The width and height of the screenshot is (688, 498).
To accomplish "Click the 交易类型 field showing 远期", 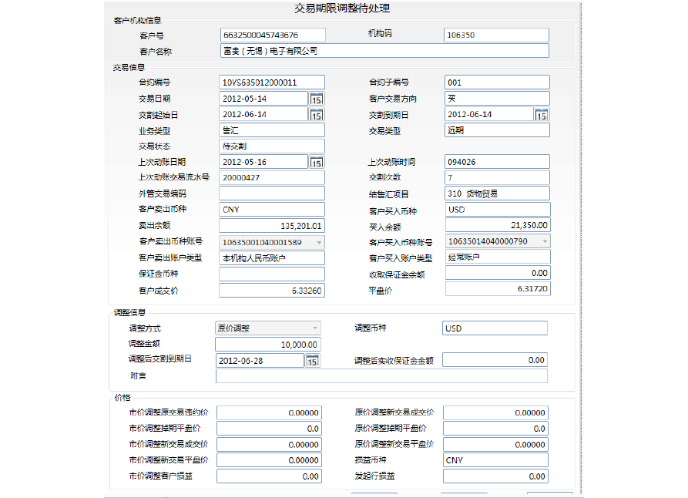I will pos(497,130).
